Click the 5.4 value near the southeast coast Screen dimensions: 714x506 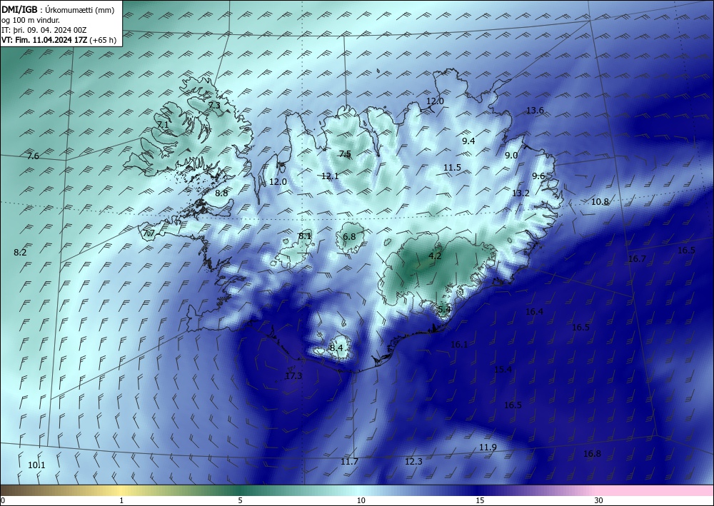tap(444, 310)
